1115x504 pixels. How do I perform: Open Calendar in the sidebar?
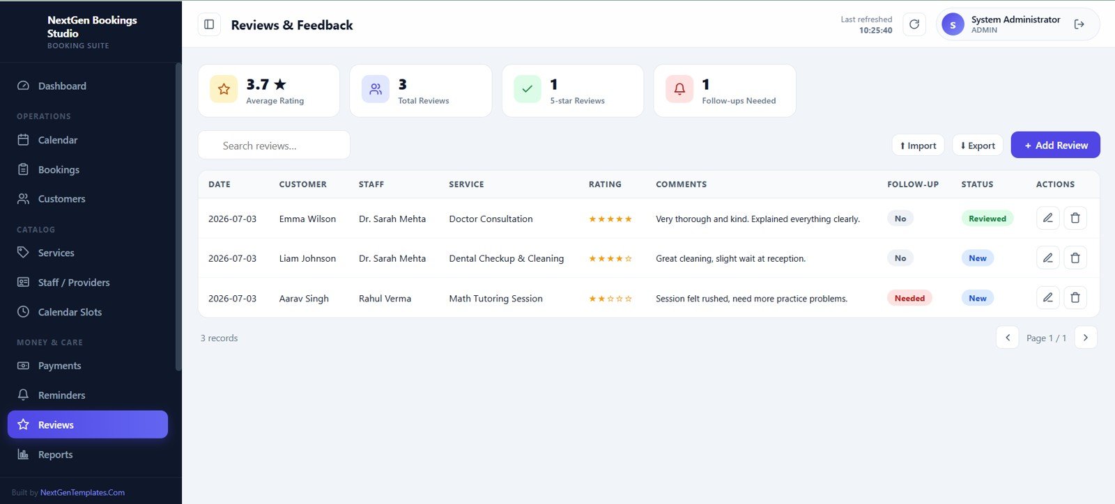[x=88, y=140]
